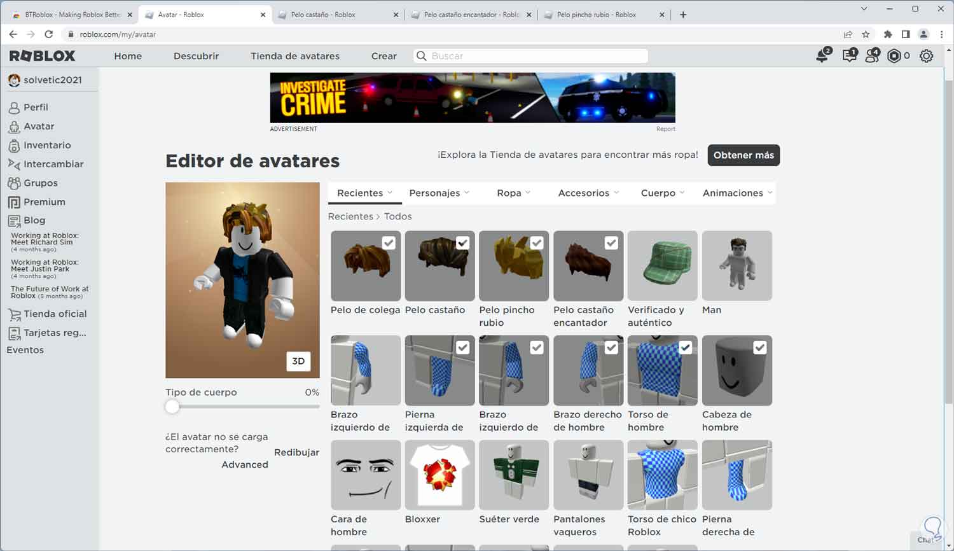Switch to the Pelo castaño encantador tab
This screenshot has width=954, height=551.
471,15
